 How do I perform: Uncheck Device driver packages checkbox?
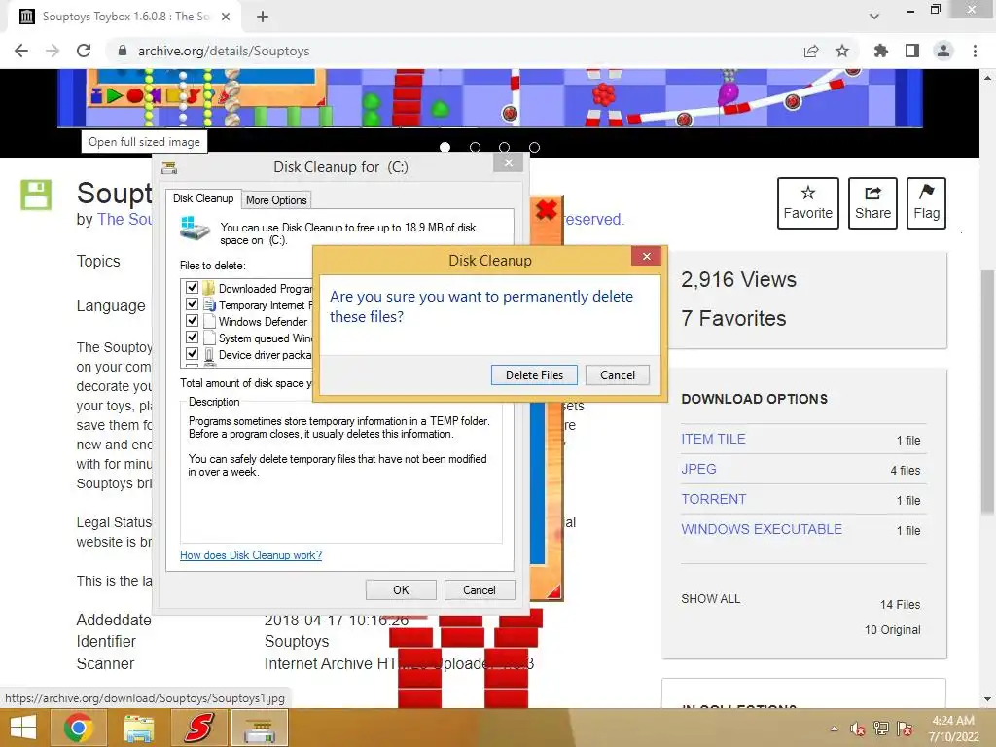192,354
